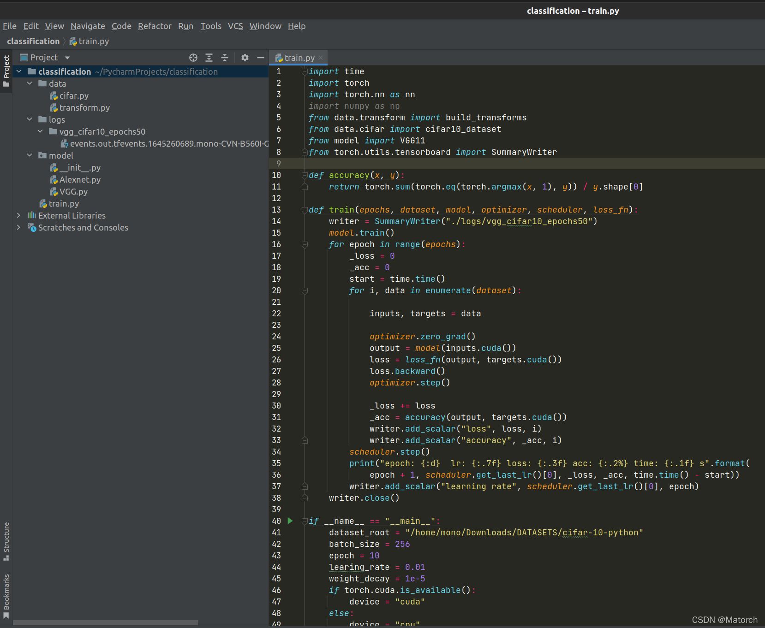The width and height of the screenshot is (765, 628).
Task: Click the train.py breadcrumb
Action: (x=90, y=41)
